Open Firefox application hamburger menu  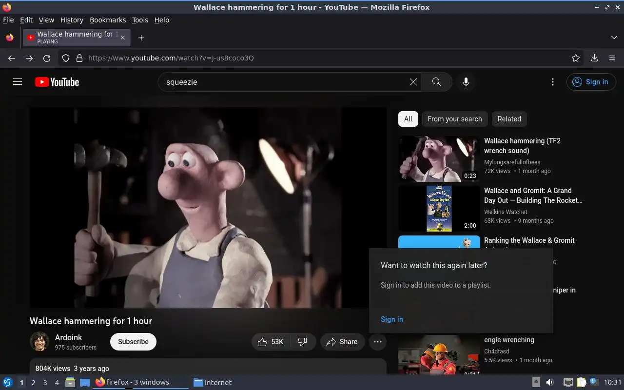pyautogui.click(x=612, y=58)
